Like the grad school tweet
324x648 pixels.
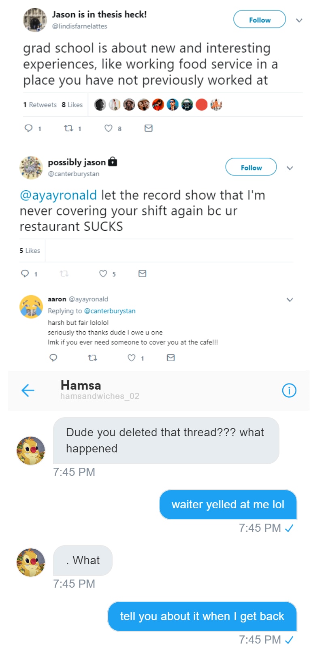tap(109, 128)
